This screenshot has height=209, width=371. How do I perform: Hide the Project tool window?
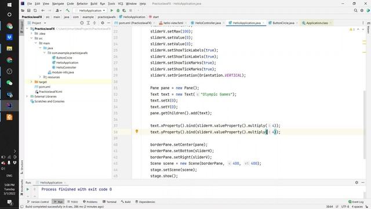[x=108, y=23]
